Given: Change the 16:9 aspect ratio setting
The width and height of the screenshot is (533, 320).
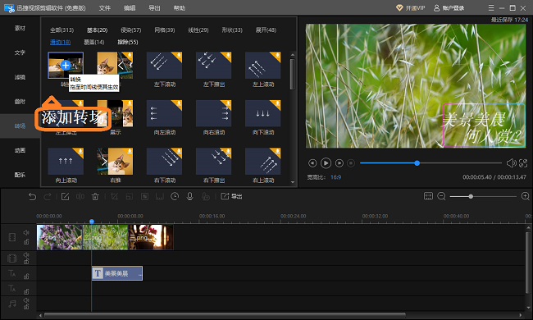Looking at the screenshot, I should coord(336,177).
